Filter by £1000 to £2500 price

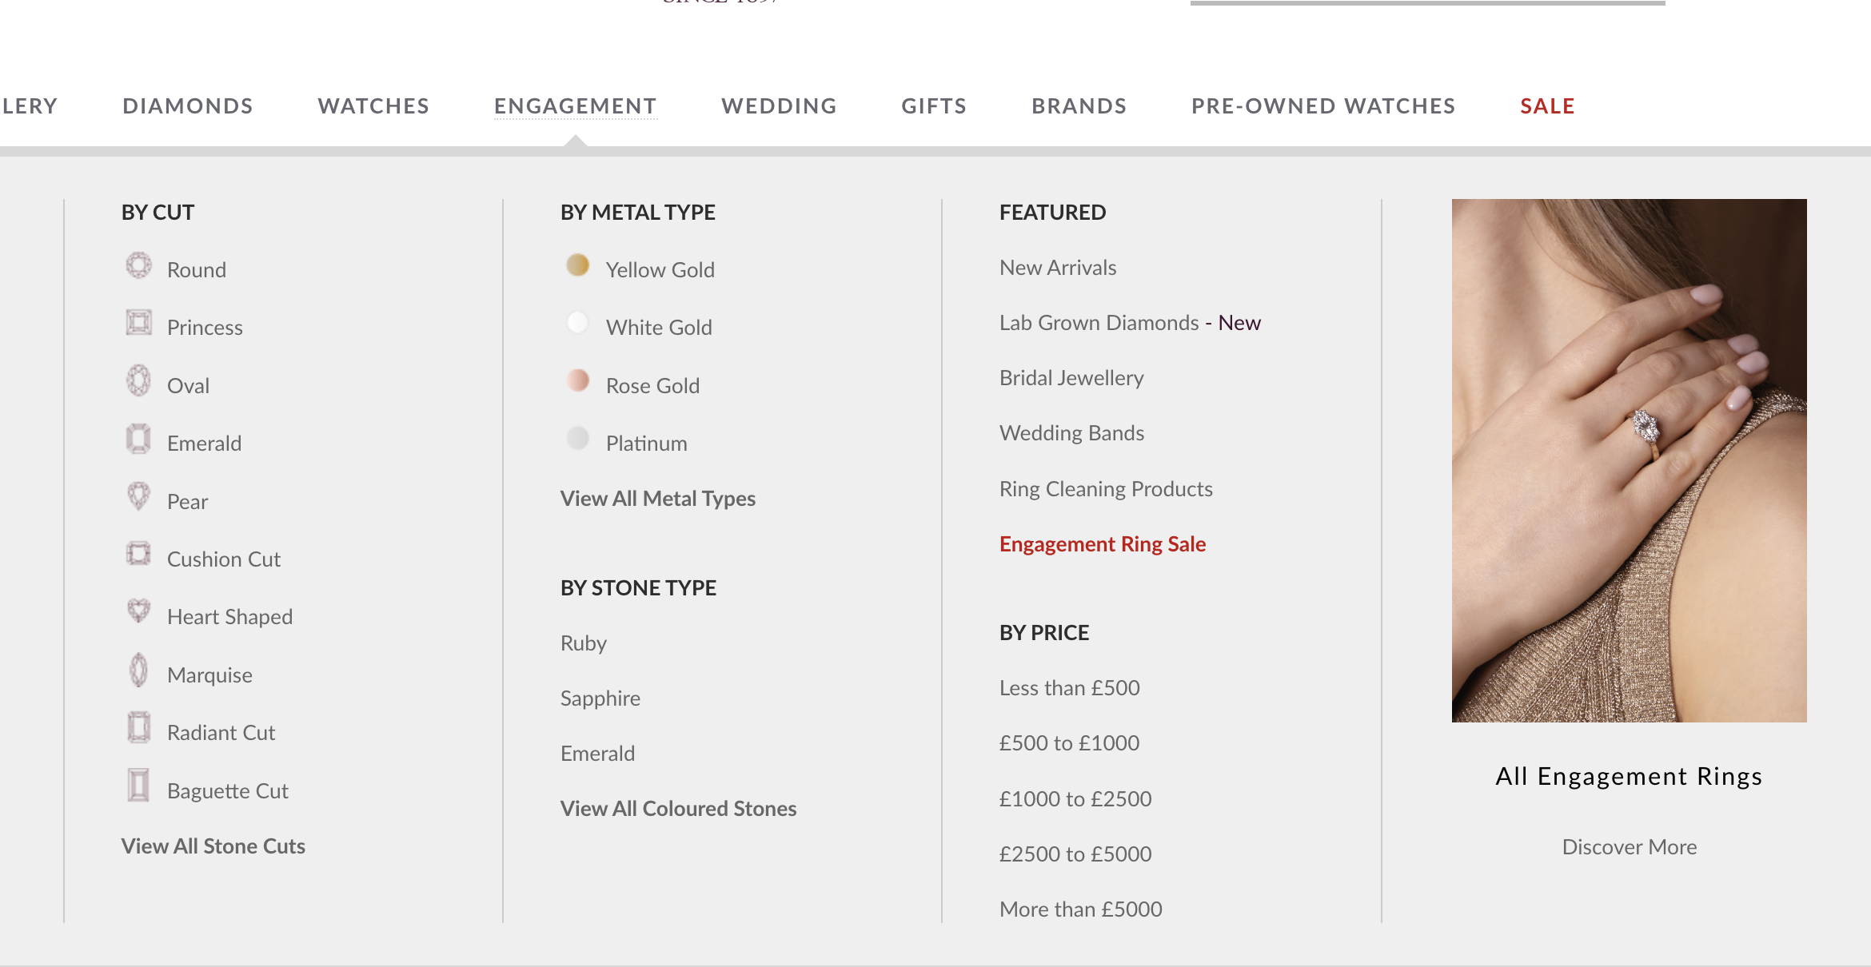[1075, 799]
